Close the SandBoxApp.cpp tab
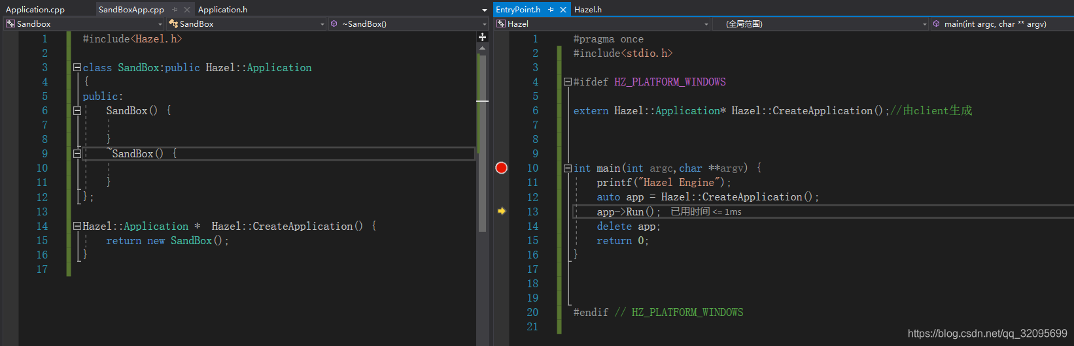Screen dimensions: 1074x346 (186, 9)
